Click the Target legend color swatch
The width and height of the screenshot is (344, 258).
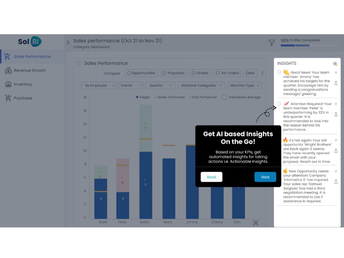point(137,97)
